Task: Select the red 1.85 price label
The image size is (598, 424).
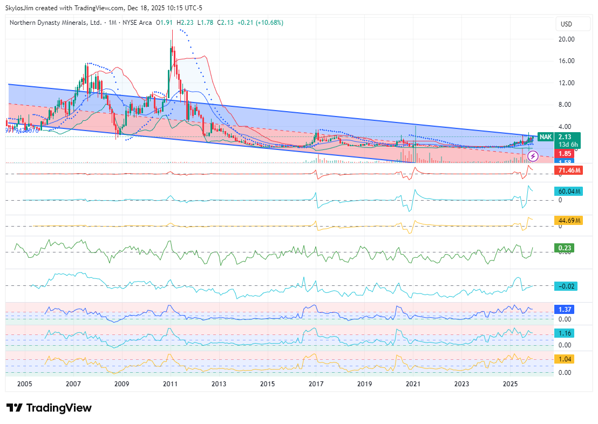Action: point(566,154)
